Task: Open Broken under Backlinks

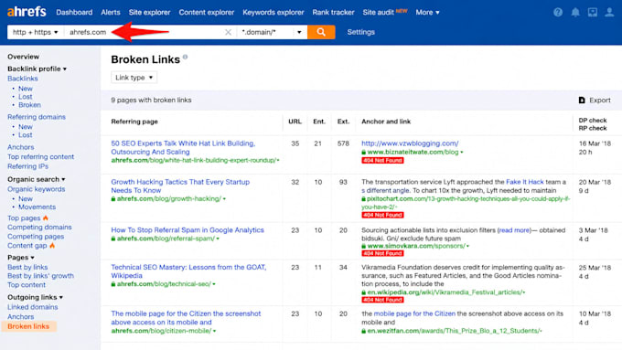Action: tap(29, 105)
